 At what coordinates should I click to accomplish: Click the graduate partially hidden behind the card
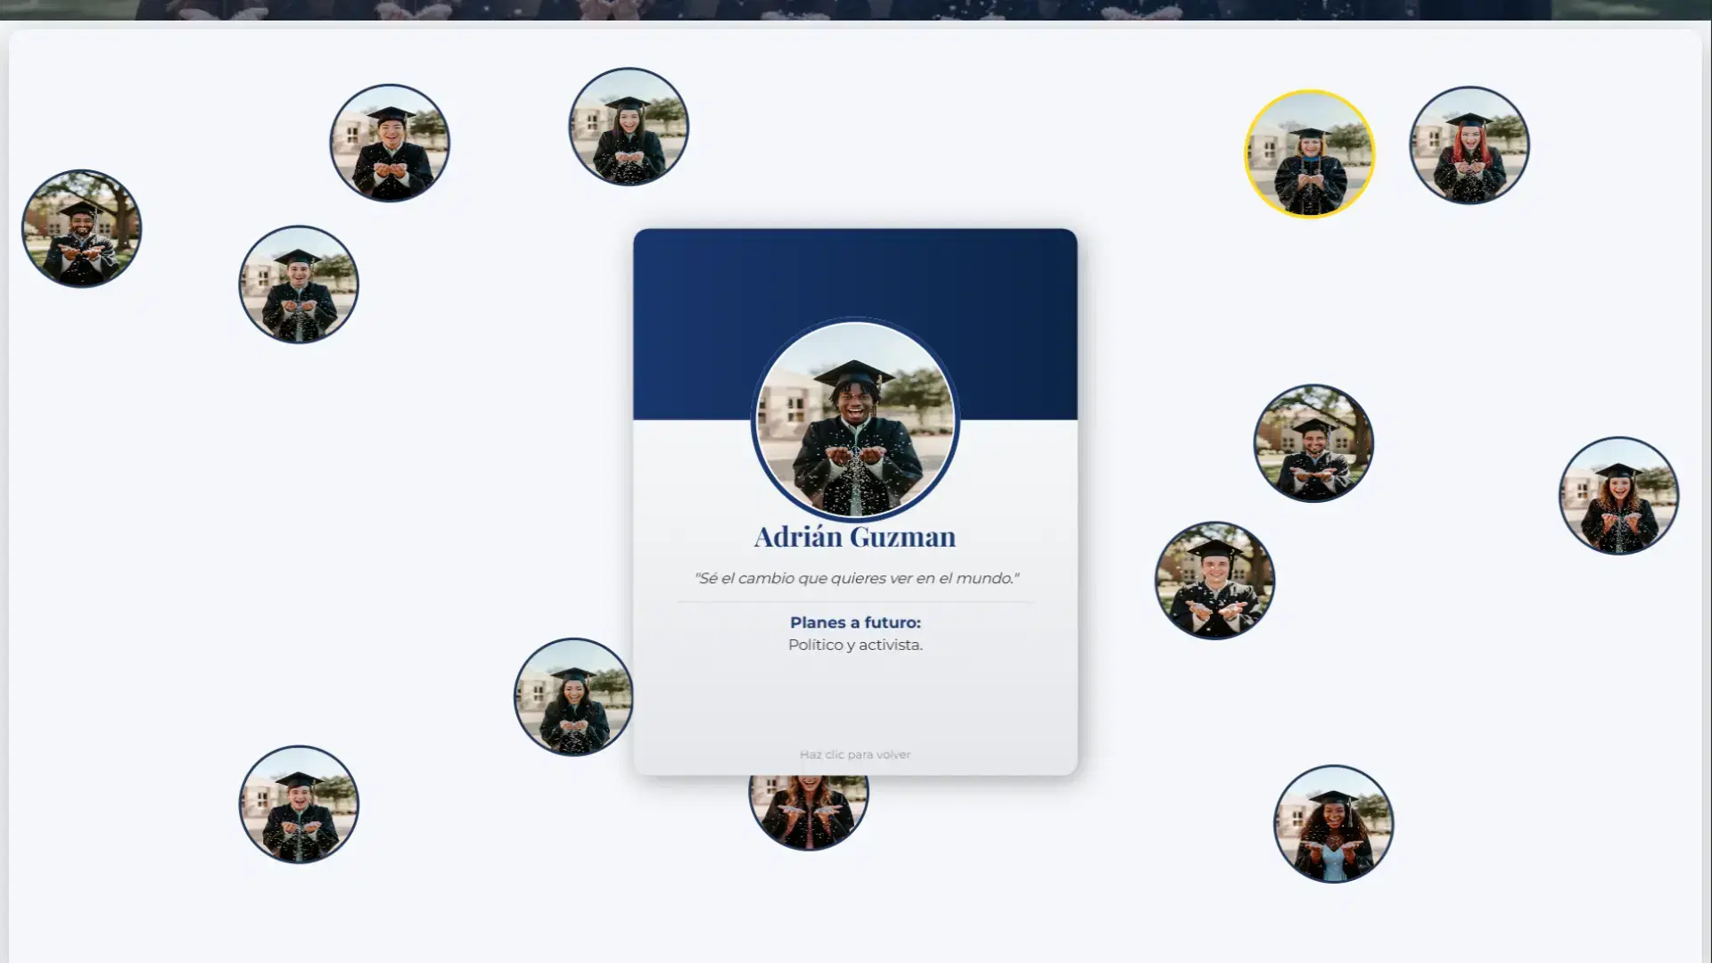(808, 813)
